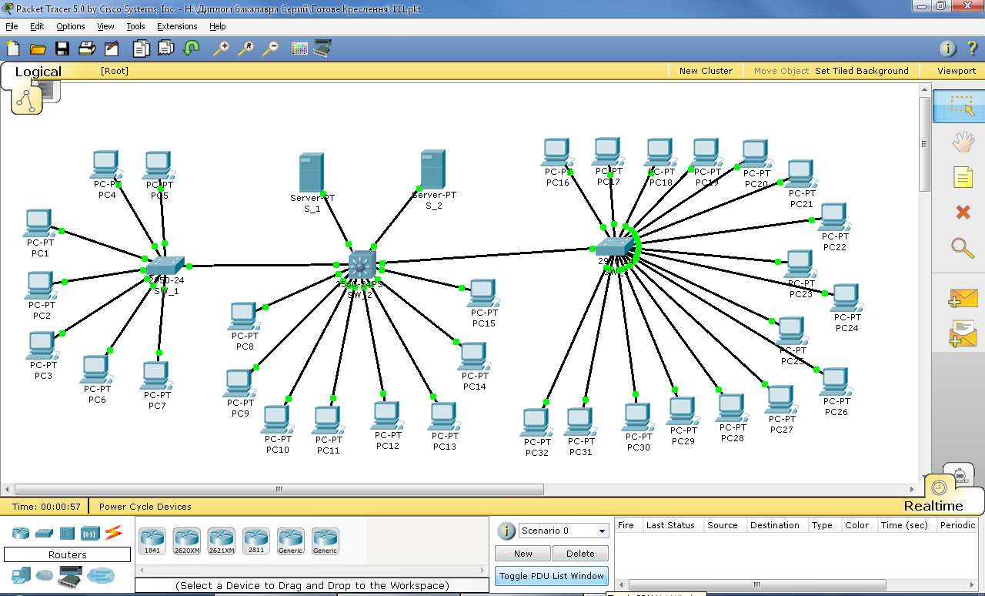Click Power Cycle Devices button

coord(145,507)
